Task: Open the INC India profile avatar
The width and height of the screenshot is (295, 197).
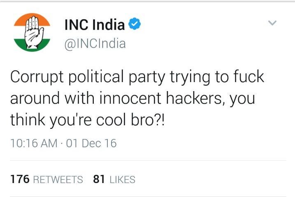Action: (32, 32)
